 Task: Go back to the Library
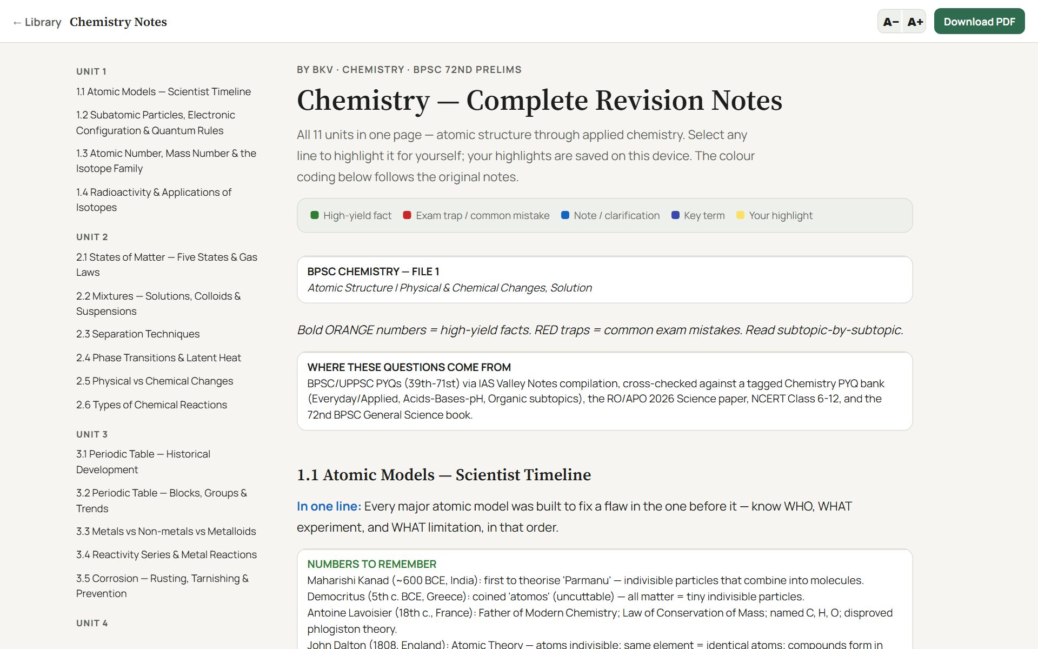tap(37, 22)
